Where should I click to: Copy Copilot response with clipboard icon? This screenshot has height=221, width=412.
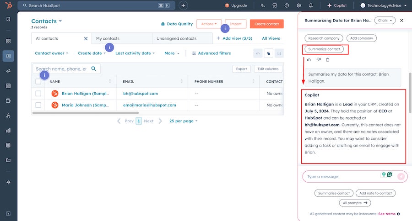327,59
